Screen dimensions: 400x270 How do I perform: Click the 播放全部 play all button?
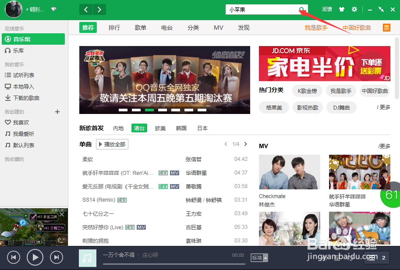pyautogui.click(x=113, y=144)
